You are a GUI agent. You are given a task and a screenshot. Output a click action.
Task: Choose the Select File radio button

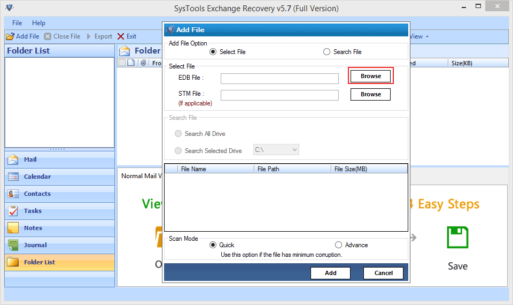[x=213, y=52]
